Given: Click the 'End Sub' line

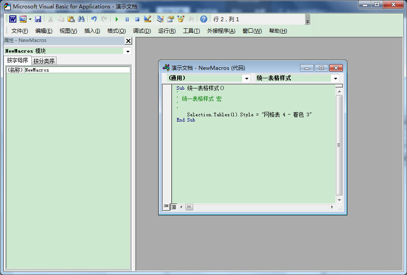Looking at the screenshot, I should pos(186,120).
